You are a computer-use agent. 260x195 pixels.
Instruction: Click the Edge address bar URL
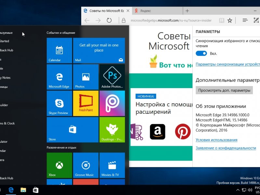point(171,20)
